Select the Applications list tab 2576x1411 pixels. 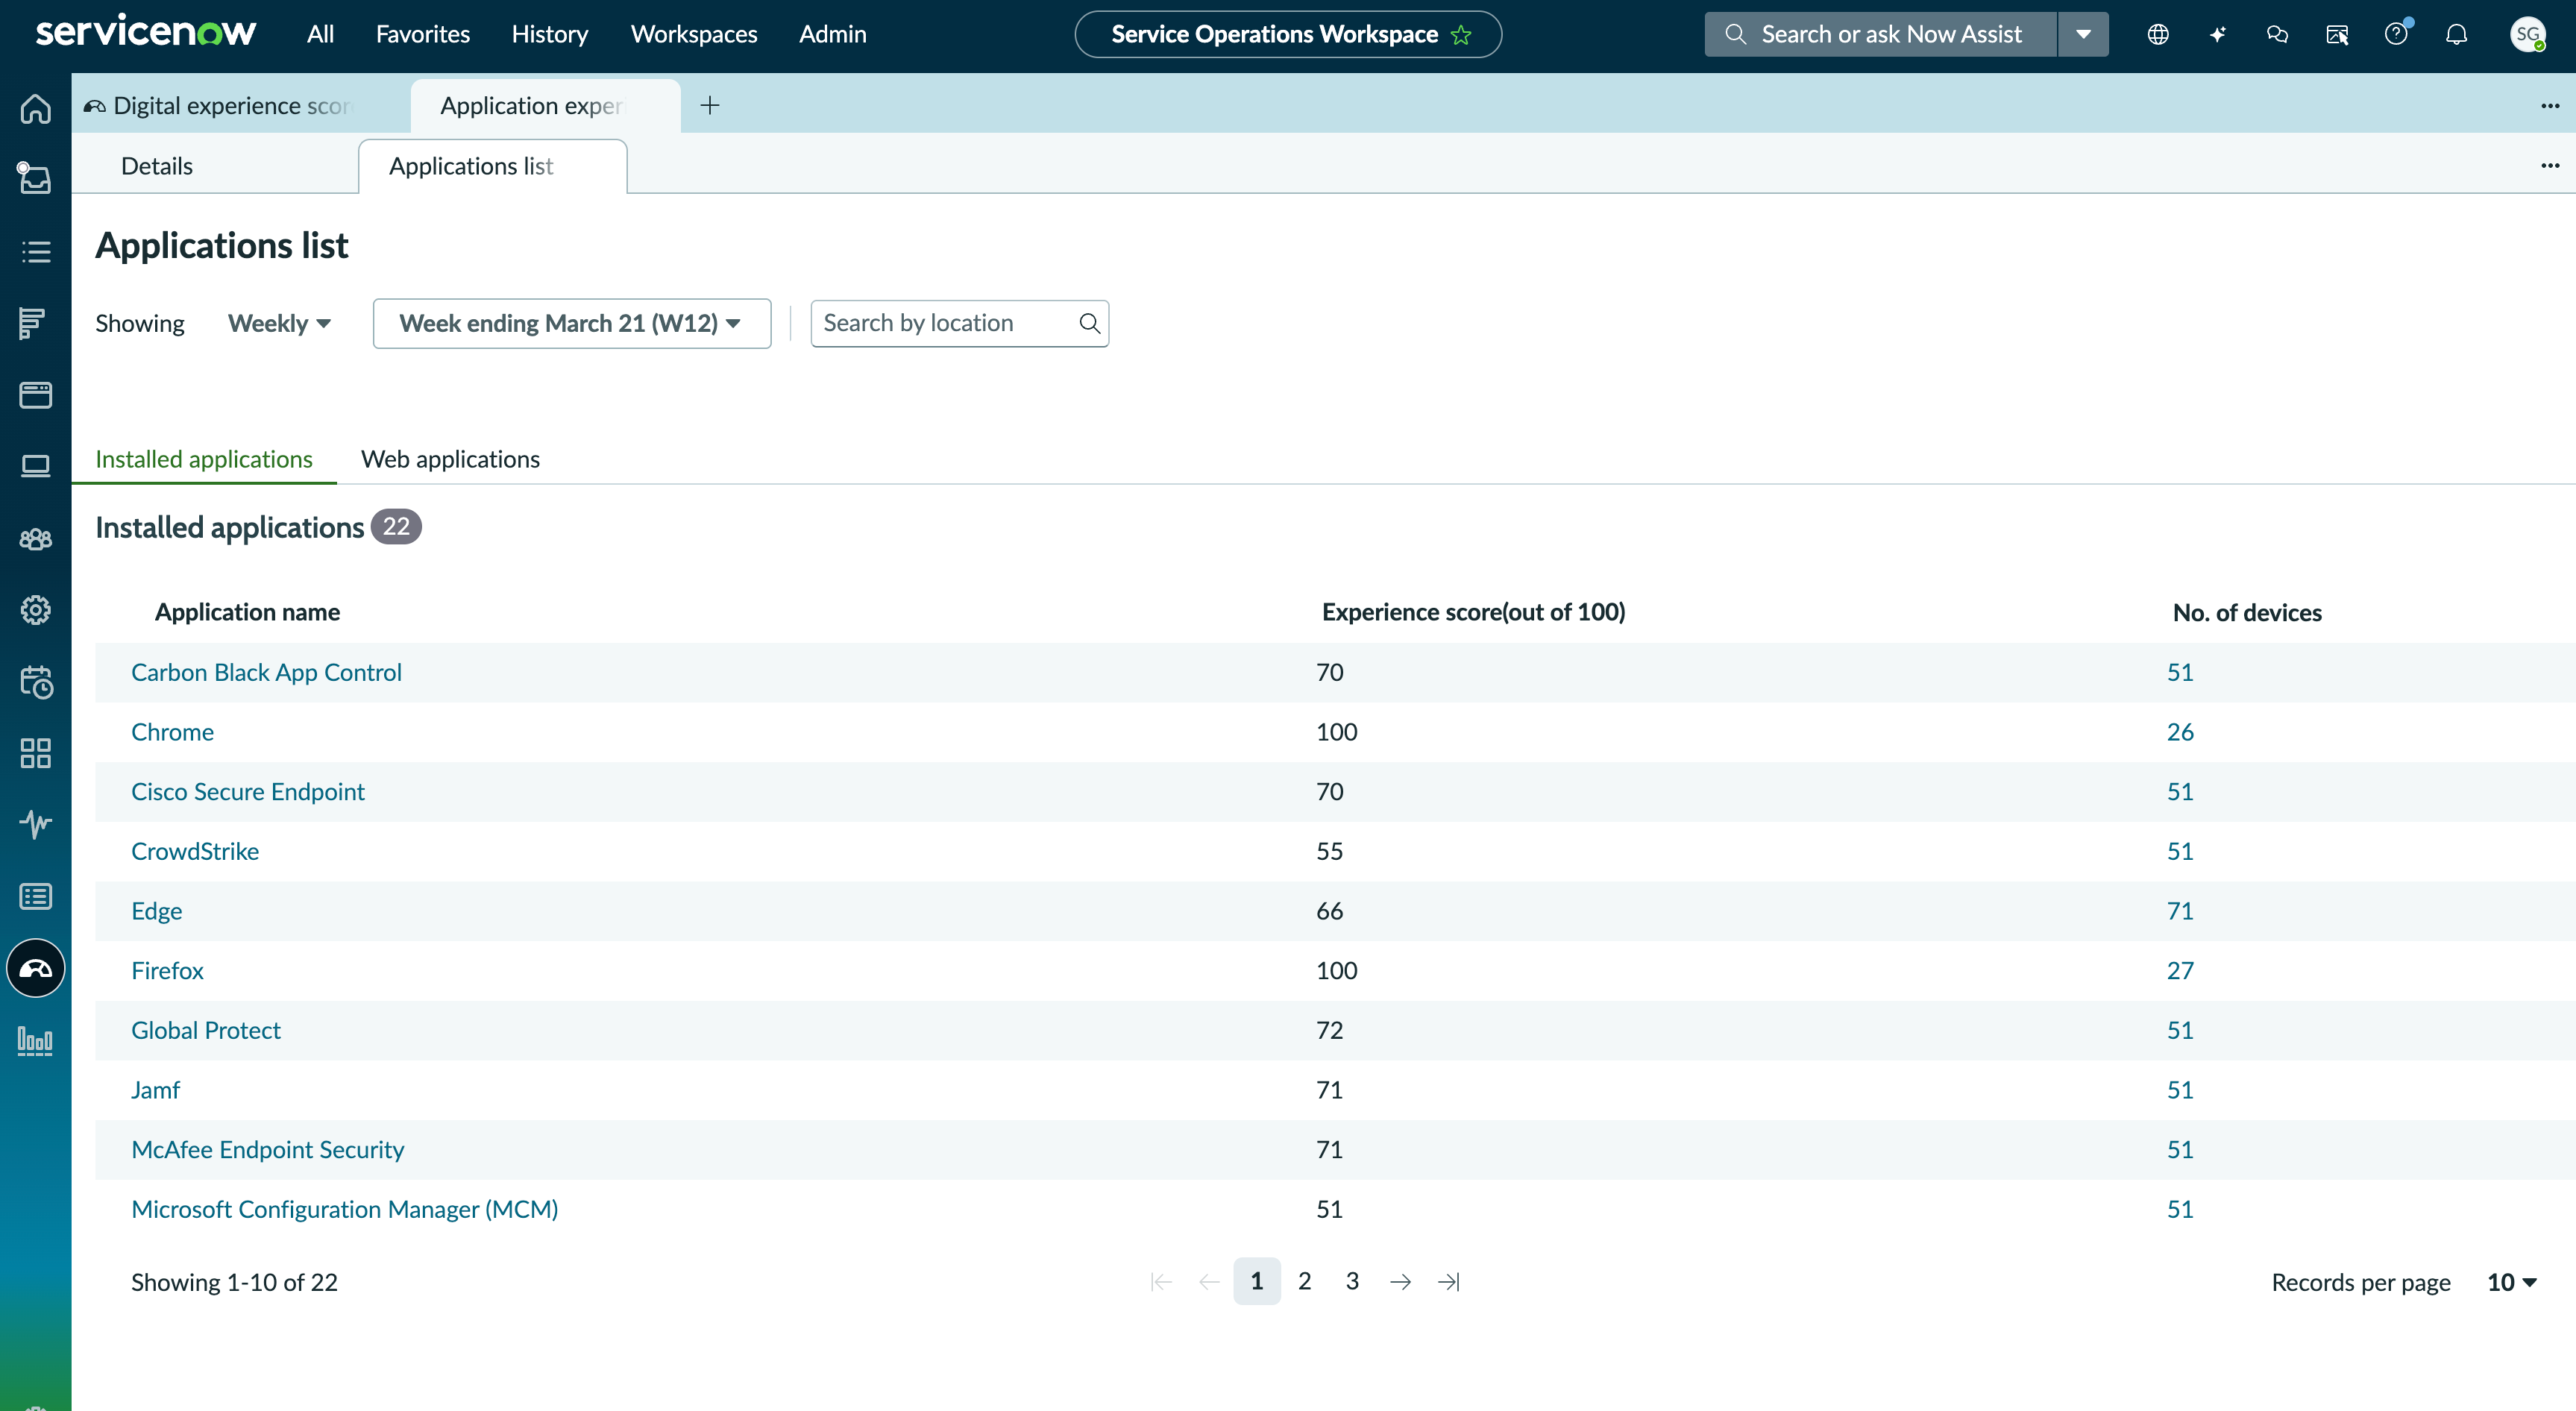coord(492,166)
